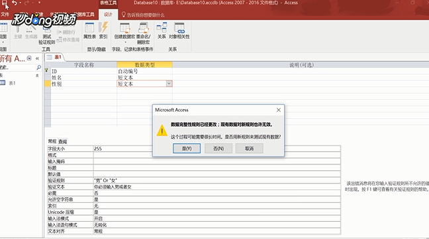Click the Save icon in quick access toolbar
Screen dimensions: 429x239
pos(4,3)
